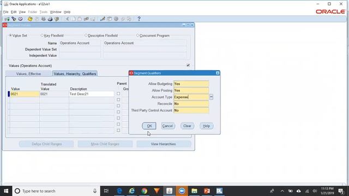The height and width of the screenshot is (196, 349).
Task: Toggle the Parent checkbox in the second row
Action: 118,100
